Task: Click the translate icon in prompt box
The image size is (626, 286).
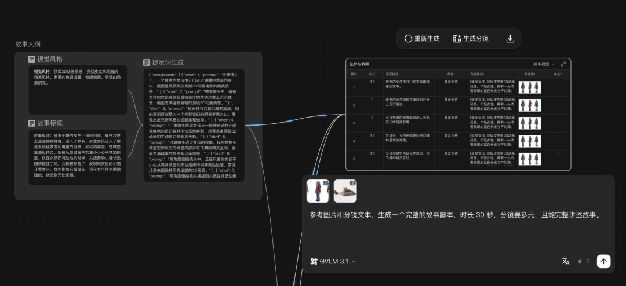Action: coord(566,262)
